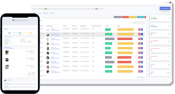This screenshot has width=175, height=94.
Task: Click checkmark icon on Total Confirmed Payment card
Action: coord(169,49)
